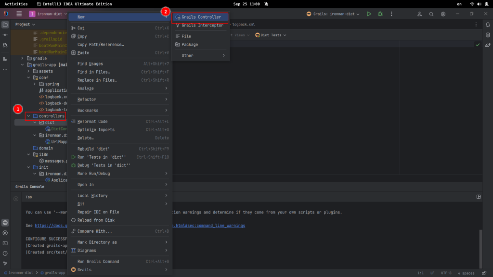Collapse the controllers folder

(x=28, y=116)
